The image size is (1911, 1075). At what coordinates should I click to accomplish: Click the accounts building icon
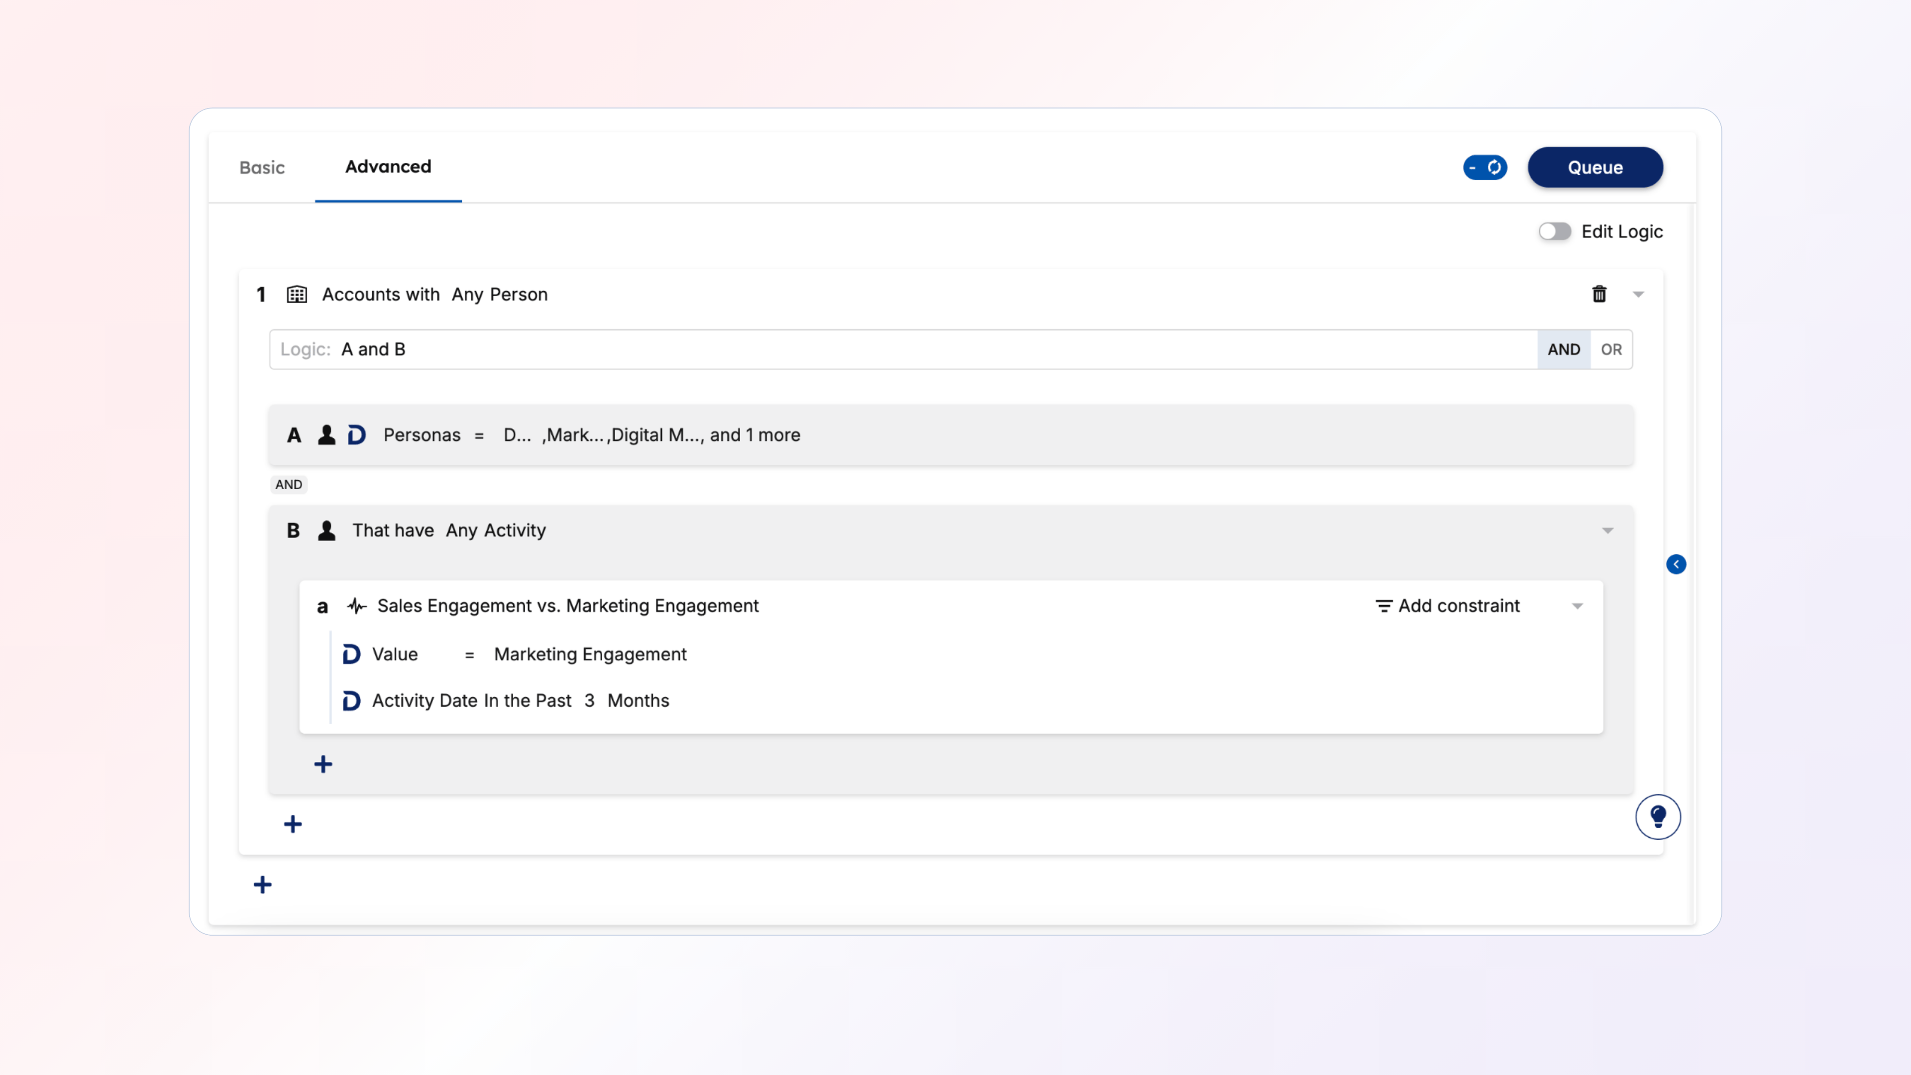(297, 295)
